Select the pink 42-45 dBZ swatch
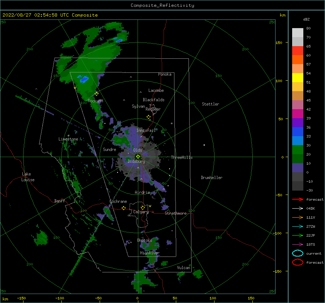This screenshot has height=303, width=325. pos(298,105)
